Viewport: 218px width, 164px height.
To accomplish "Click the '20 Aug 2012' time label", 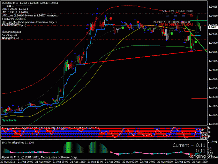I will click(8, 162).
